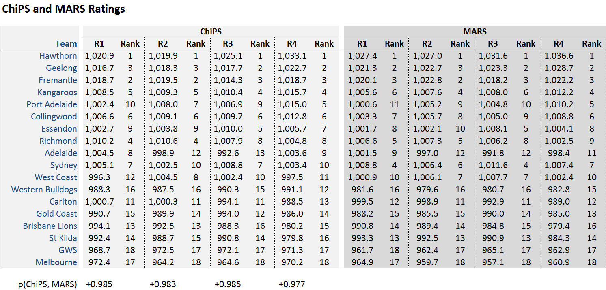Screen dimensions: 606x290
Task: Click the "Sydney" team name
Action: (64, 165)
